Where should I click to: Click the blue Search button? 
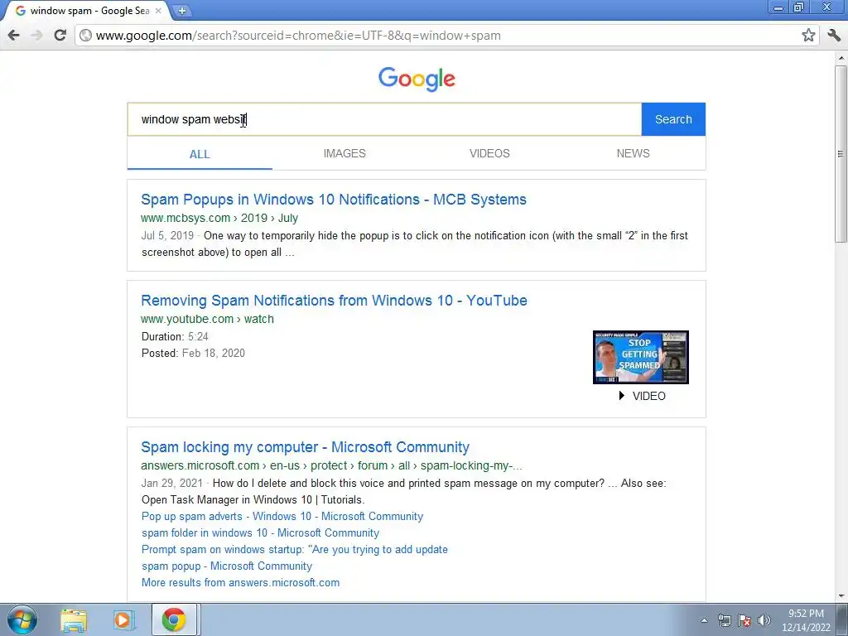coord(673,119)
